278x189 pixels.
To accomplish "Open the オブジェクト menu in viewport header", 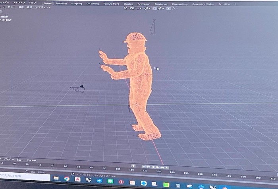I will pyautogui.click(x=43, y=7).
